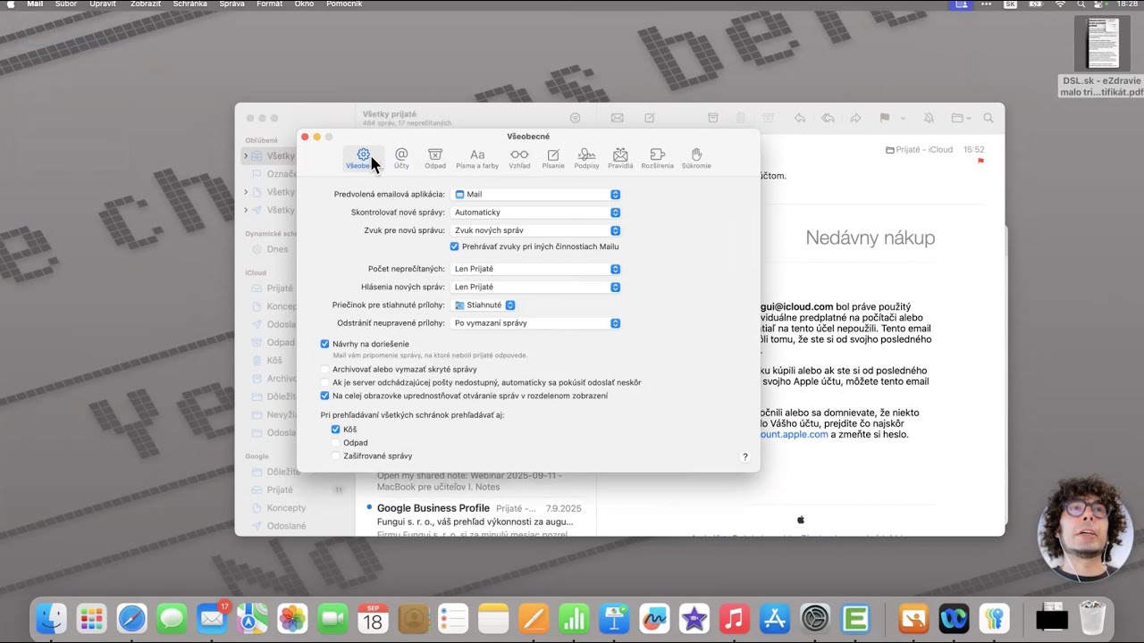Viewport: 1144px width, 643px height.
Task: Select Kôš mailbox in Mail sidebar
Action: 274,361
